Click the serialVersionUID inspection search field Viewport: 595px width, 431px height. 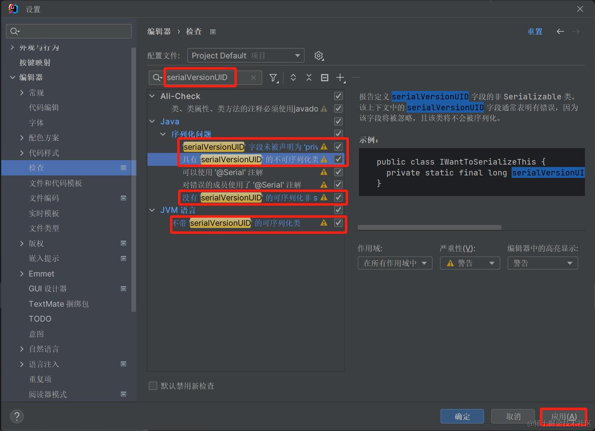tap(205, 78)
